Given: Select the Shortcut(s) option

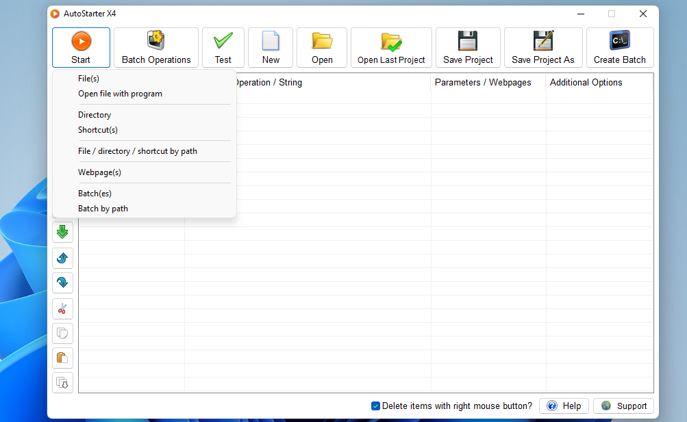Looking at the screenshot, I should tap(98, 129).
